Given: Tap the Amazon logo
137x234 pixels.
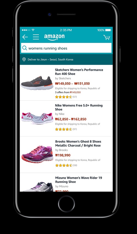Looking at the screenshot, I should click(54, 37).
